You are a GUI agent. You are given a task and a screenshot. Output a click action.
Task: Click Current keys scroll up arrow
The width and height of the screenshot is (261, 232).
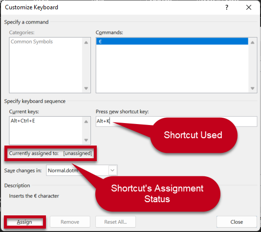[86, 122]
